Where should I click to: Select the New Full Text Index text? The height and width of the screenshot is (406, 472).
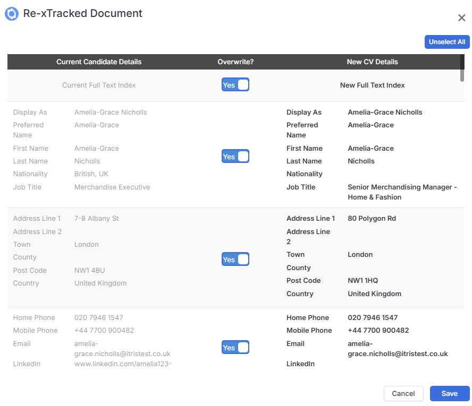[x=372, y=85]
